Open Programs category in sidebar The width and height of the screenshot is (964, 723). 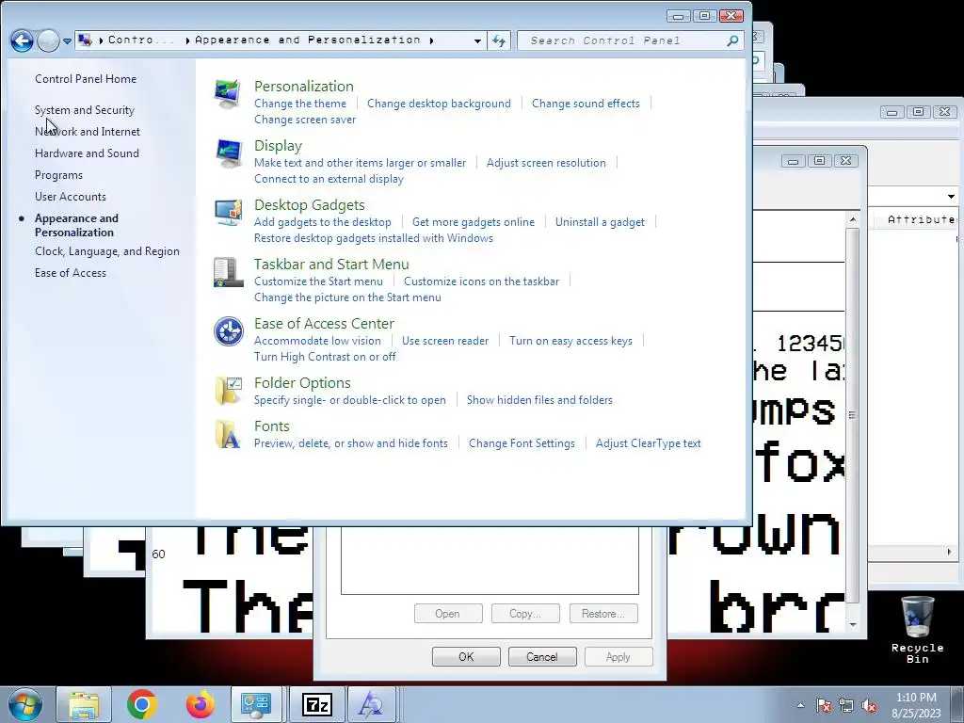58,175
